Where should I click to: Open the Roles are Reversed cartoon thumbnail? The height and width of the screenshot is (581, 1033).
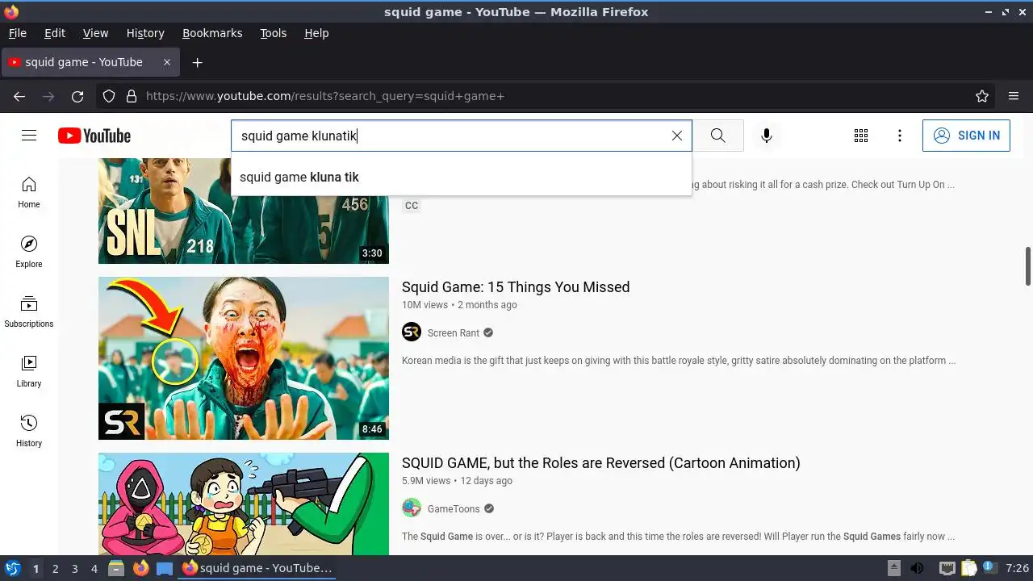coord(244,504)
